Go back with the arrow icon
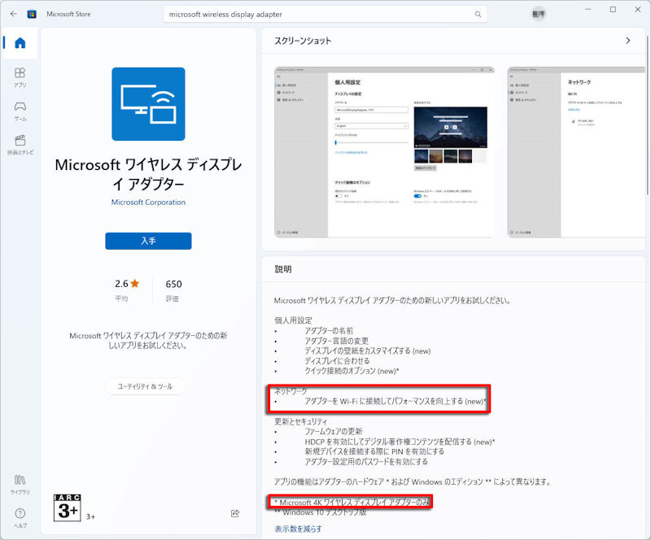Screen dimensions: 651x540 pos(13,14)
